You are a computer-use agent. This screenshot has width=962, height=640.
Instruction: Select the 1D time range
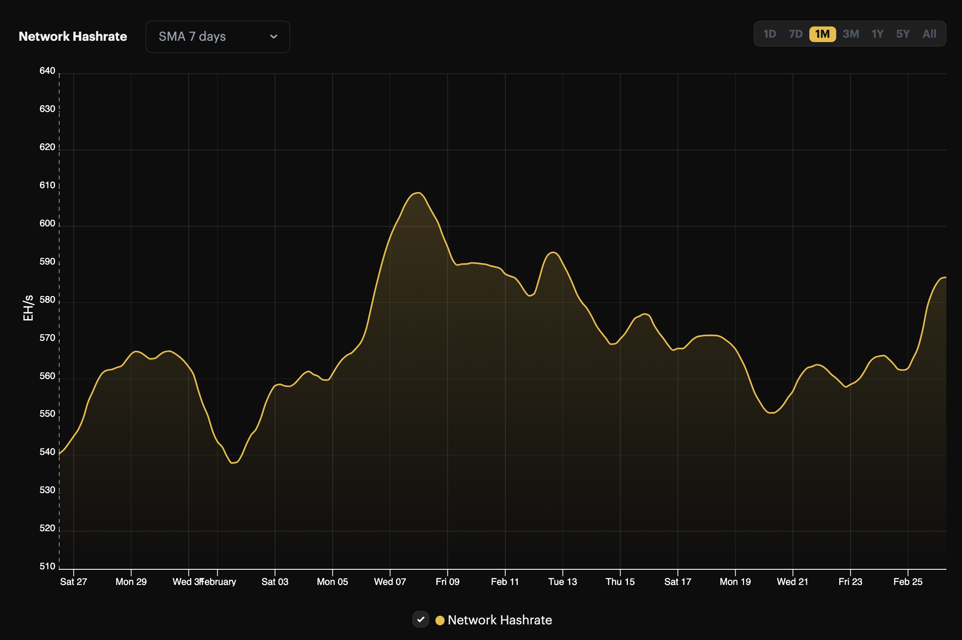[770, 33]
